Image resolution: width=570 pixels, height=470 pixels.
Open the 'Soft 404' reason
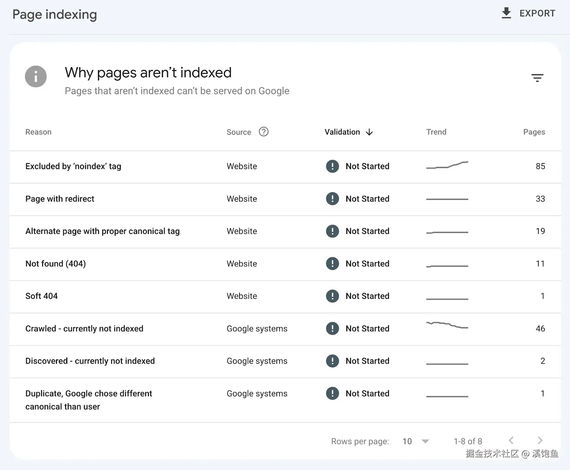[x=41, y=296]
